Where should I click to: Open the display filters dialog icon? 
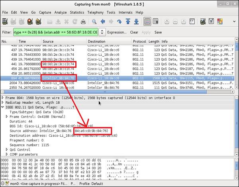tap(211, 22)
